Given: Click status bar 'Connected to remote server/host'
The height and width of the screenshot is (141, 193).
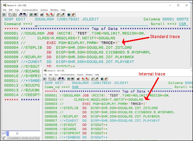Looking at the screenshot, I should click(x=23, y=138).
